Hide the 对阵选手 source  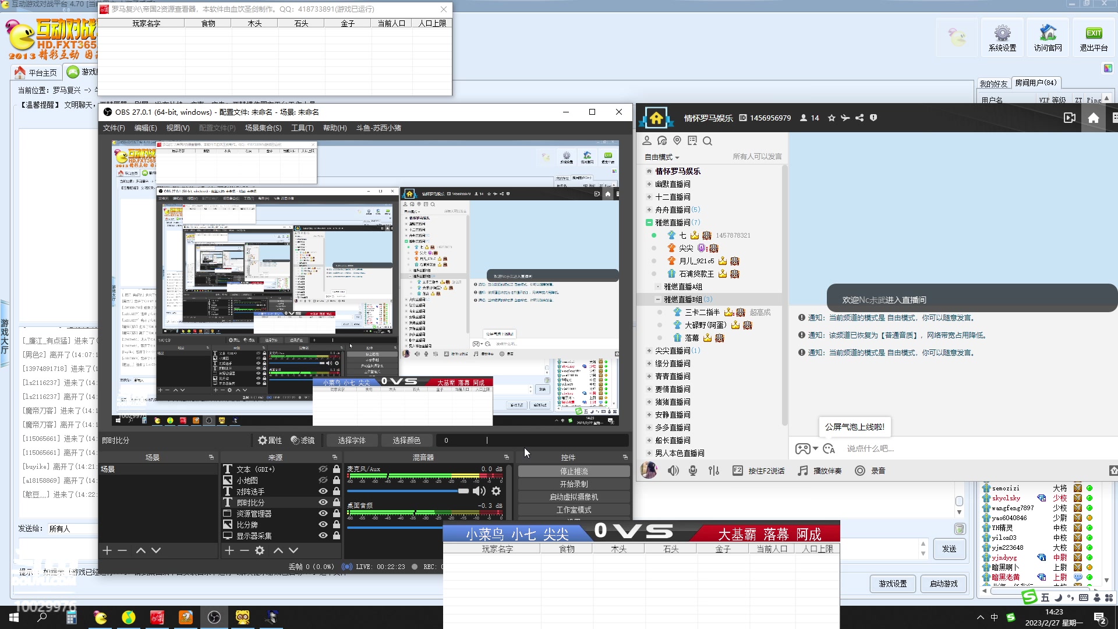coord(323,491)
